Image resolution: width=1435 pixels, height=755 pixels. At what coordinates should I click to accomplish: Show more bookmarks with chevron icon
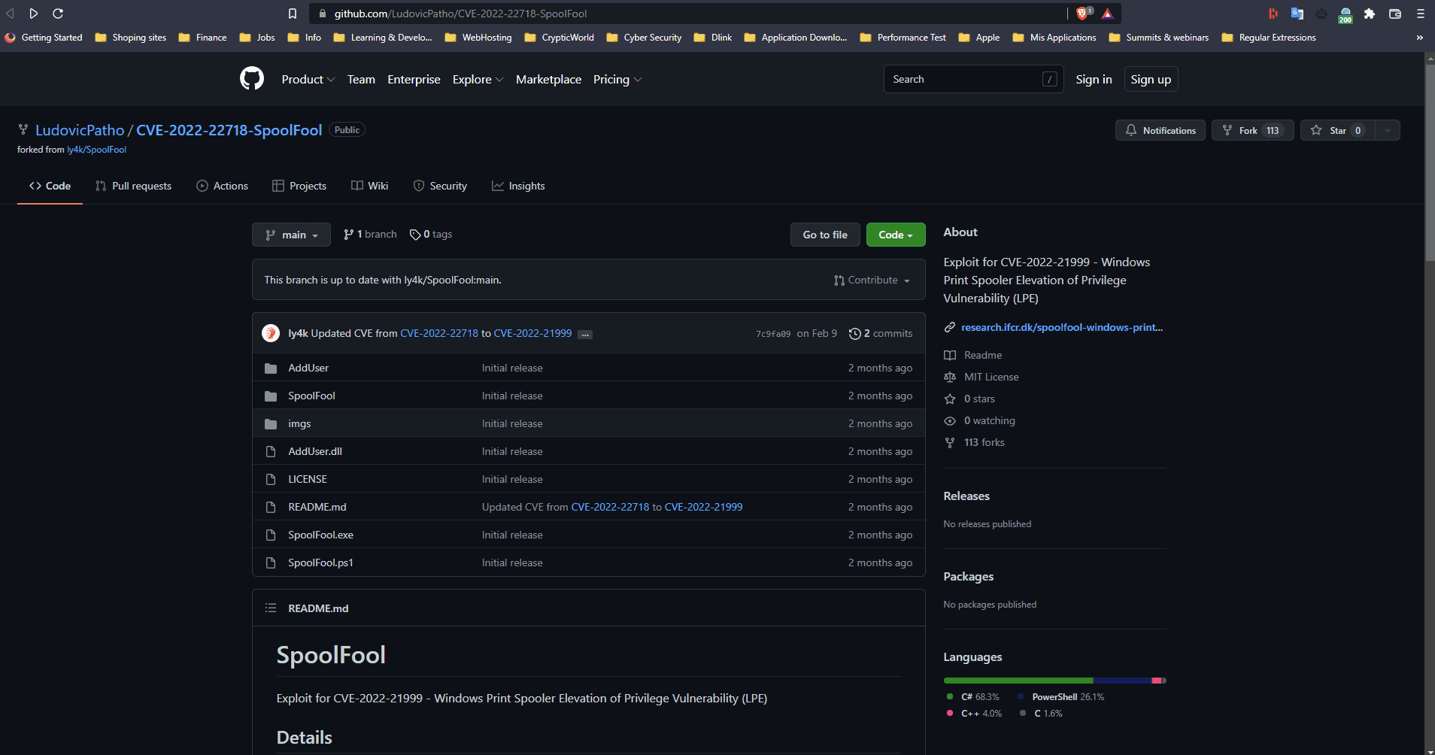pos(1419,38)
